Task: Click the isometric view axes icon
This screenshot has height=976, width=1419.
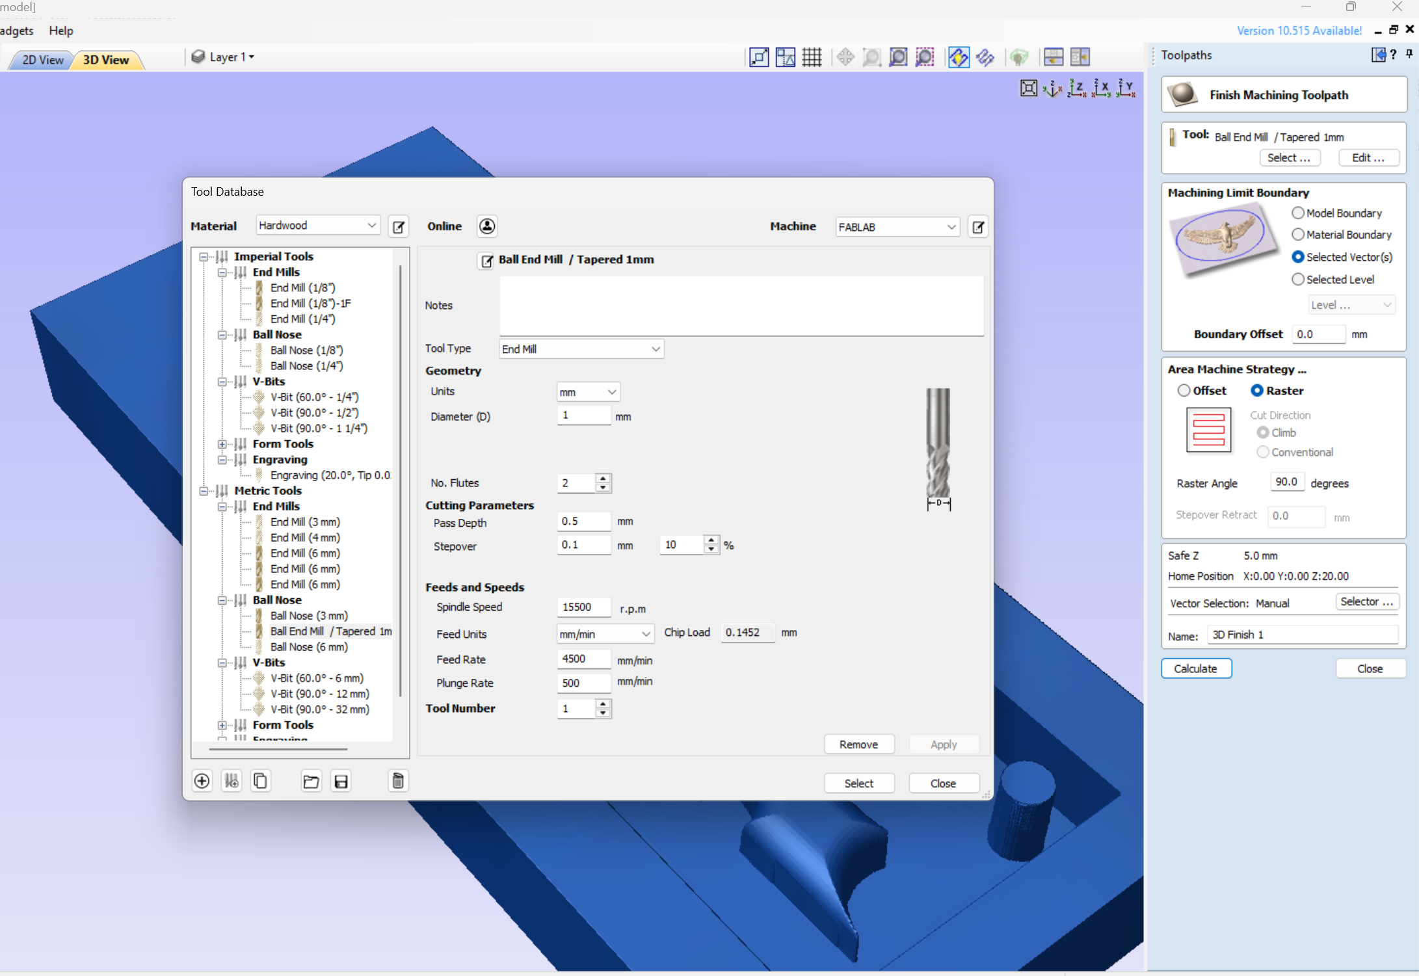Action: click(x=1053, y=88)
